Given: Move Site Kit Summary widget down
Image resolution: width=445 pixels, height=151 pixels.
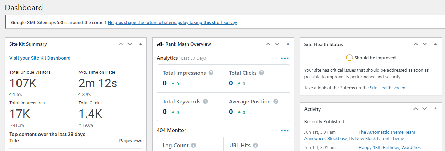Looking at the screenshot, I should pyautogui.click(x=130, y=44).
